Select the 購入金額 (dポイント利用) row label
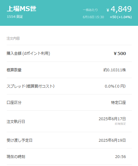The width and height of the screenshot is (138, 166). point(28,53)
